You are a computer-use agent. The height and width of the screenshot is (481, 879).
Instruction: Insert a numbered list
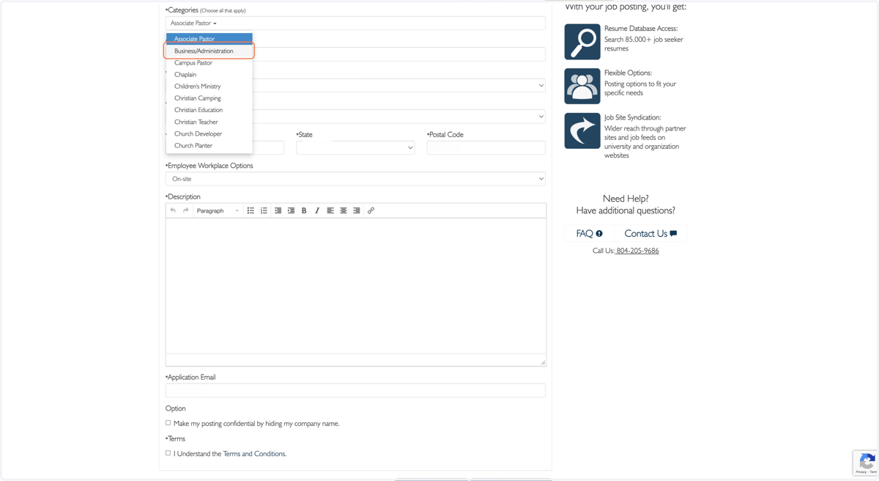264,210
